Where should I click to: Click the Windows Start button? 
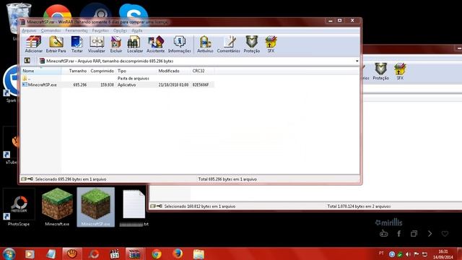click(x=9, y=253)
